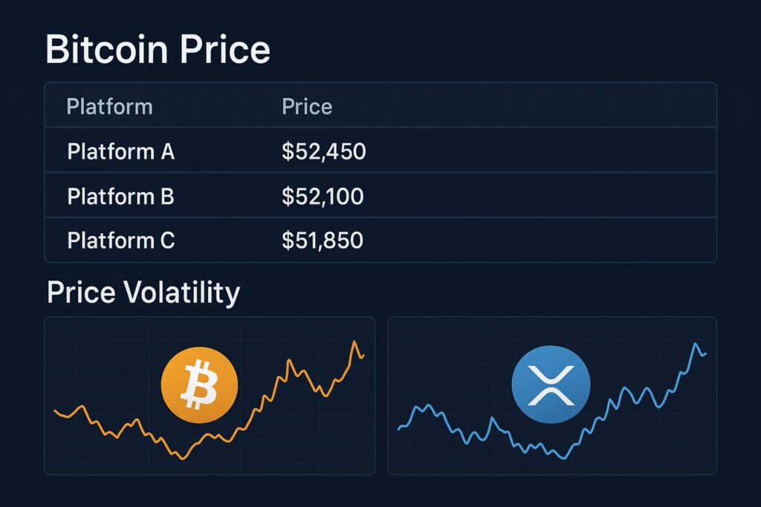Click the left starting point of the blue line
761x507 pixels.
coord(399,428)
